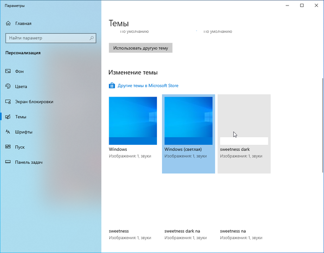Viewport: 324px width, 253px height.
Task: Click the Фон picture icon
Action: click(x=8, y=71)
